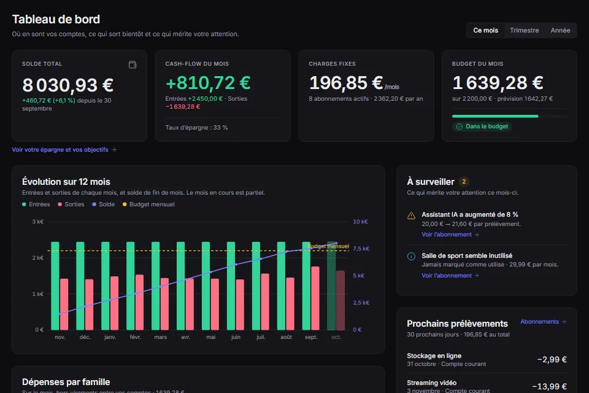Image resolution: width=589 pixels, height=393 pixels.
Task: Click the green Entrées bar for nov.
Action: click(x=55, y=286)
